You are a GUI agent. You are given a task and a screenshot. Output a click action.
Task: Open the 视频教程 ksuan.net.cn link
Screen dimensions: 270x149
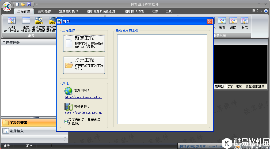tap(83, 113)
